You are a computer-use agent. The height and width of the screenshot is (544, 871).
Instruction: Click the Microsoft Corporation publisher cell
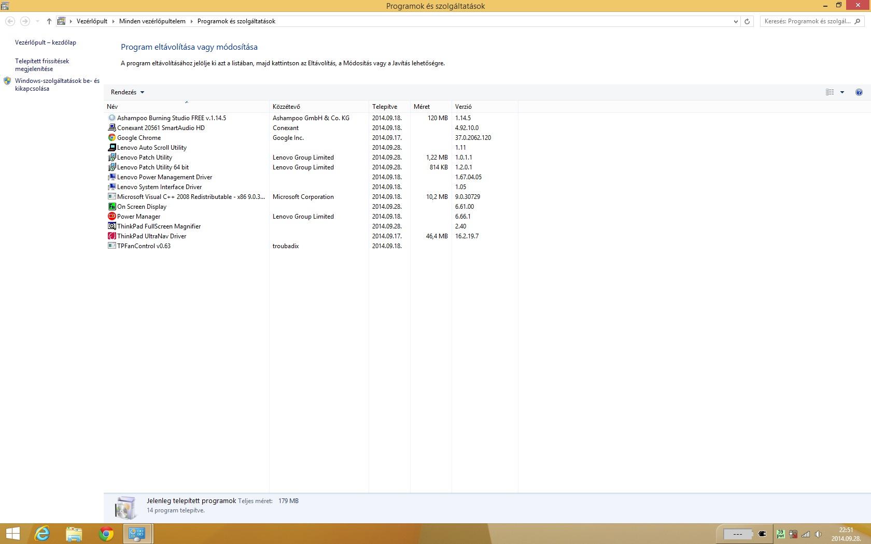coord(303,197)
